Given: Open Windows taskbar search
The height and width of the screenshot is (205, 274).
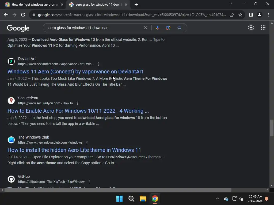Looking at the screenshot, I should [131, 199].
